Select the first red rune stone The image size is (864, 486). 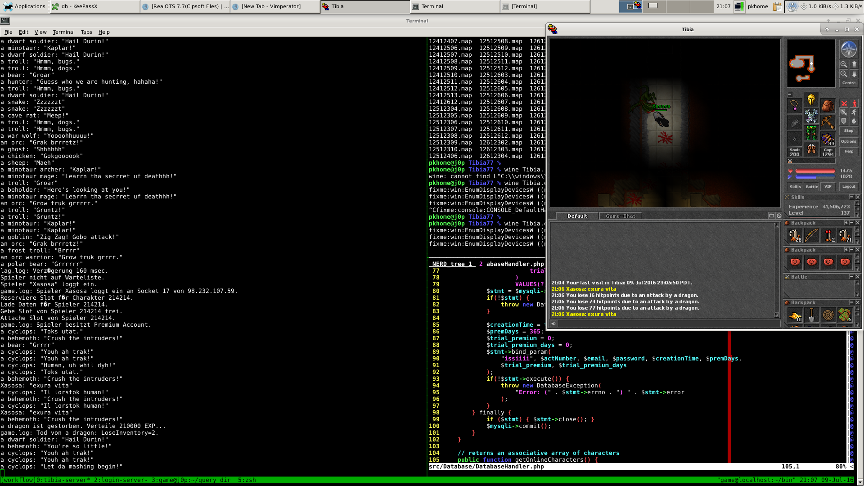(795, 262)
